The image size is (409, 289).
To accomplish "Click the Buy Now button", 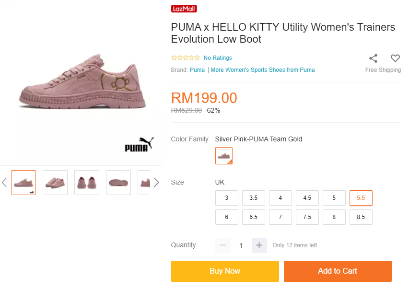I will coord(225,271).
